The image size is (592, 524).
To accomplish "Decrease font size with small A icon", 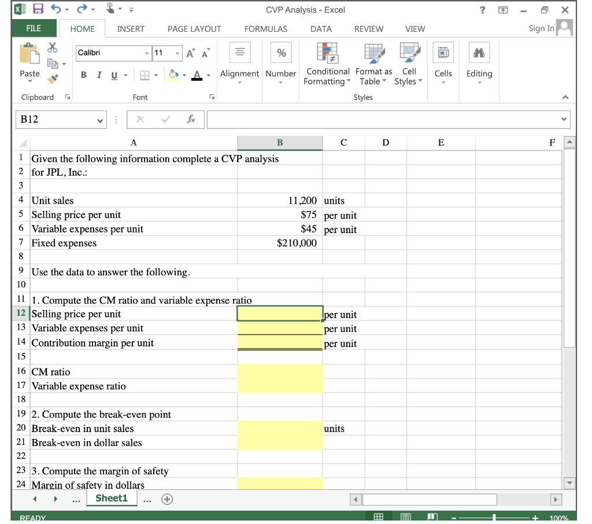I will 206,53.
